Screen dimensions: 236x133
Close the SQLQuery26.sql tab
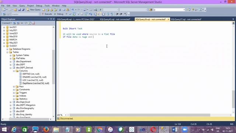click(x=168, y=19)
